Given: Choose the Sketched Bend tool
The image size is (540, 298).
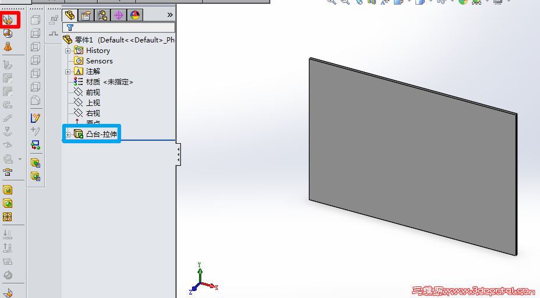Looking at the screenshot, I should (8, 132).
